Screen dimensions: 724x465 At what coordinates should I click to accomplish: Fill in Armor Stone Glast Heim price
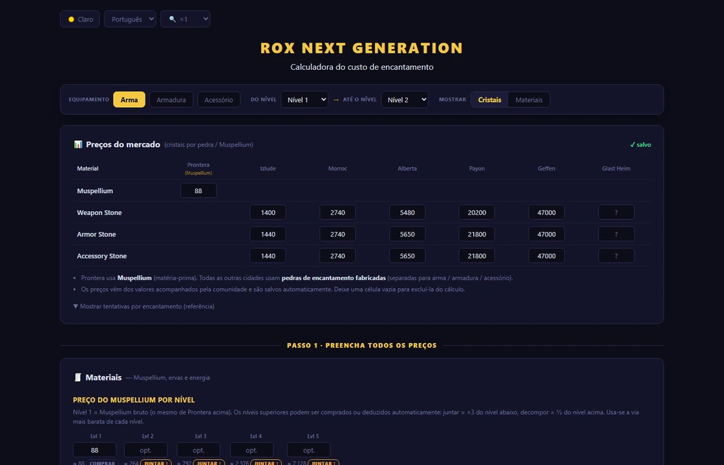click(616, 234)
